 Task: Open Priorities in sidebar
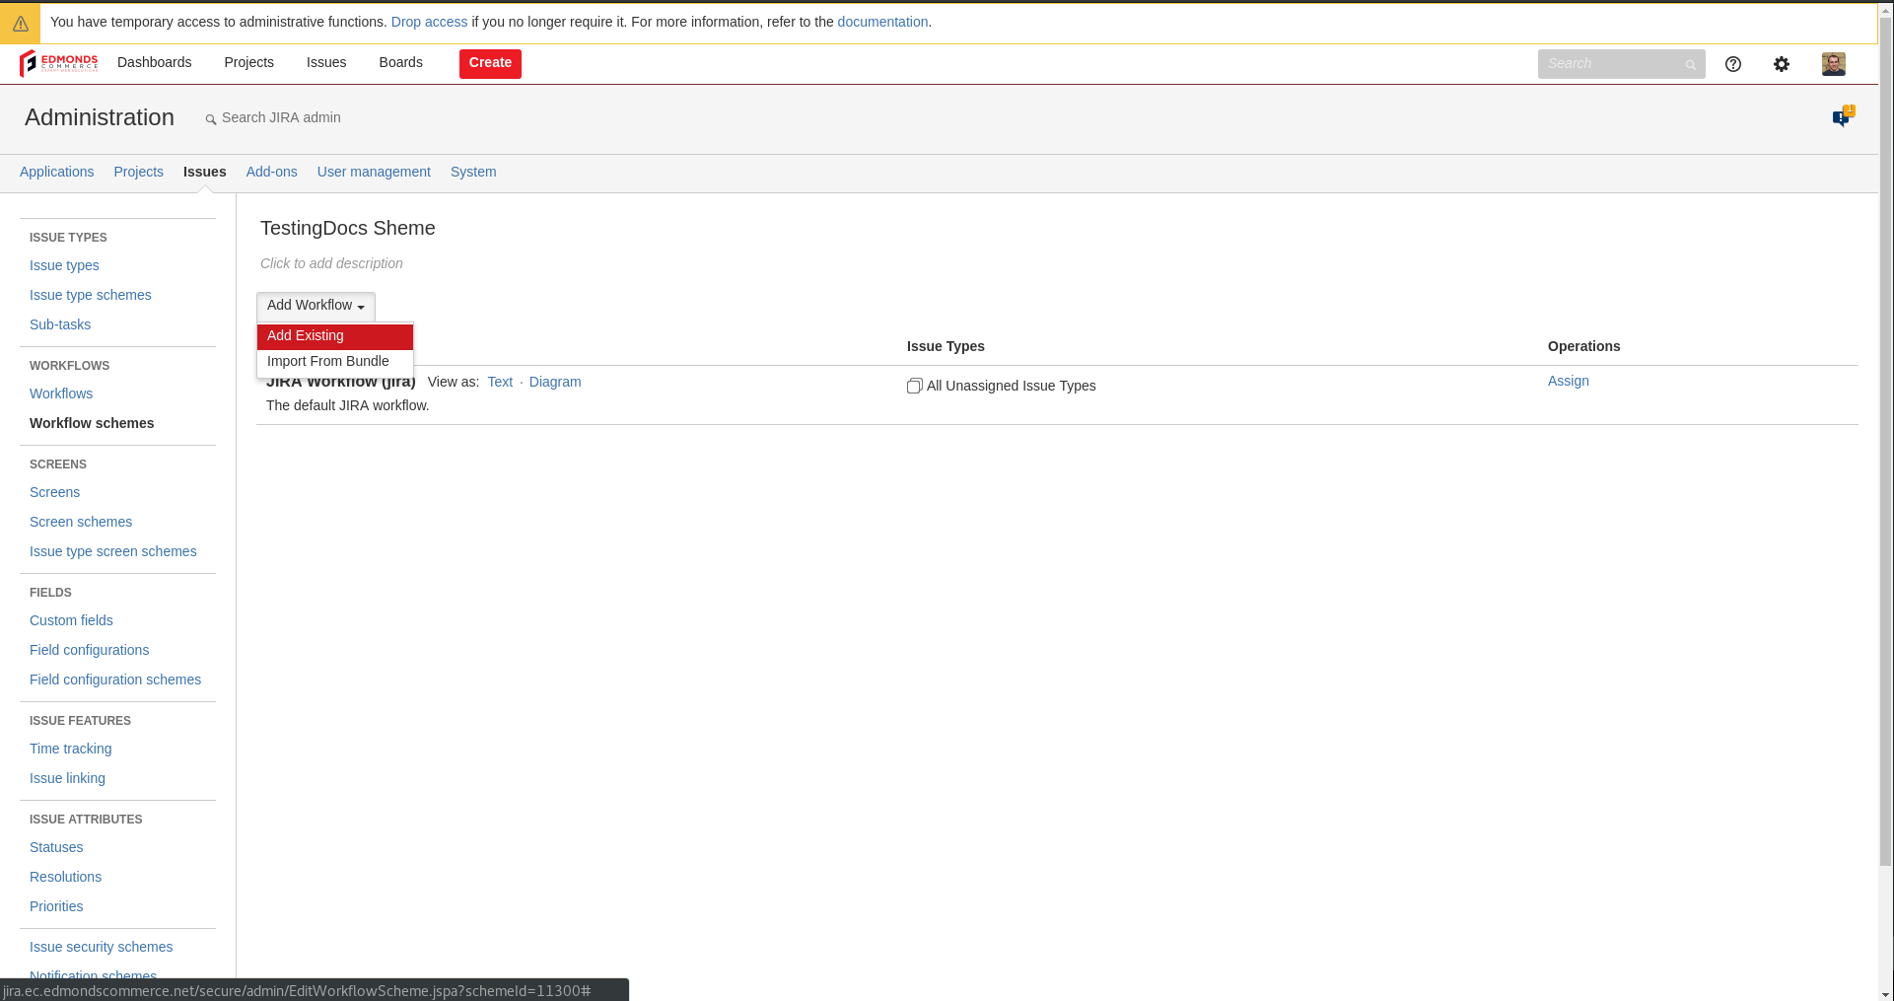[x=56, y=906]
